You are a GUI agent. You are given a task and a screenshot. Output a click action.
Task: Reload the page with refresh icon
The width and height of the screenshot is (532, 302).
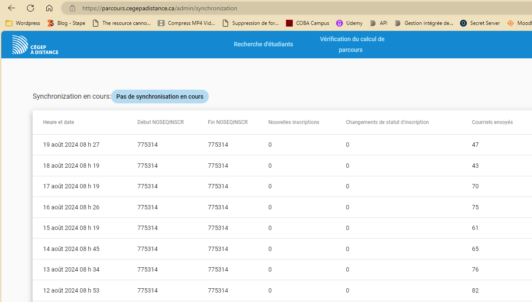coord(30,8)
